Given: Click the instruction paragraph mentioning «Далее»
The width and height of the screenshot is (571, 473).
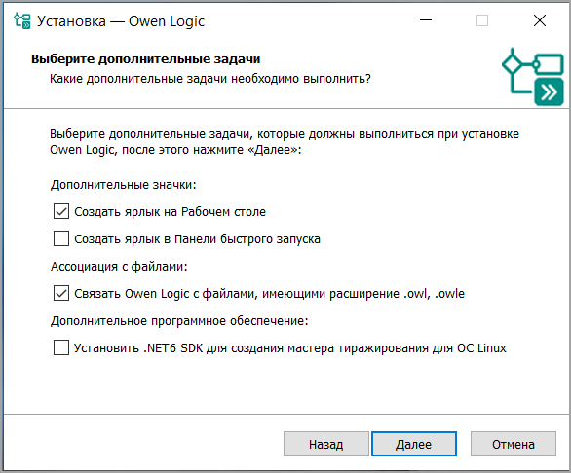Looking at the screenshot, I should [x=285, y=142].
